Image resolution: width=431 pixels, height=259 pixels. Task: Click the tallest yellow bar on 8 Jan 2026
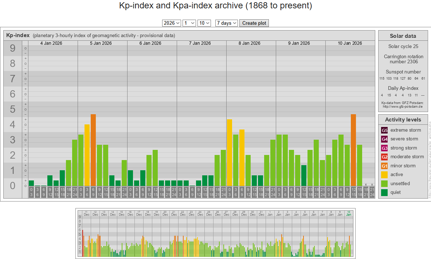[x=230, y=152]
